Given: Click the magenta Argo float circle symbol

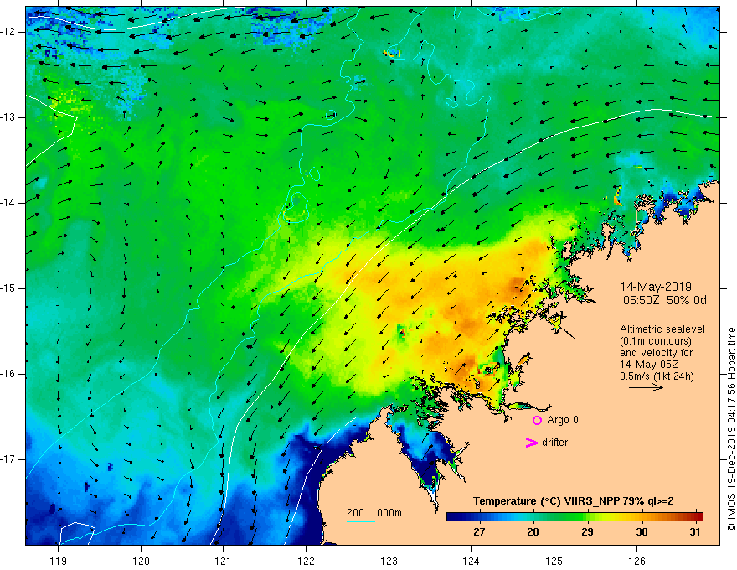Looking at the screenshot, I should pos(537,420).
